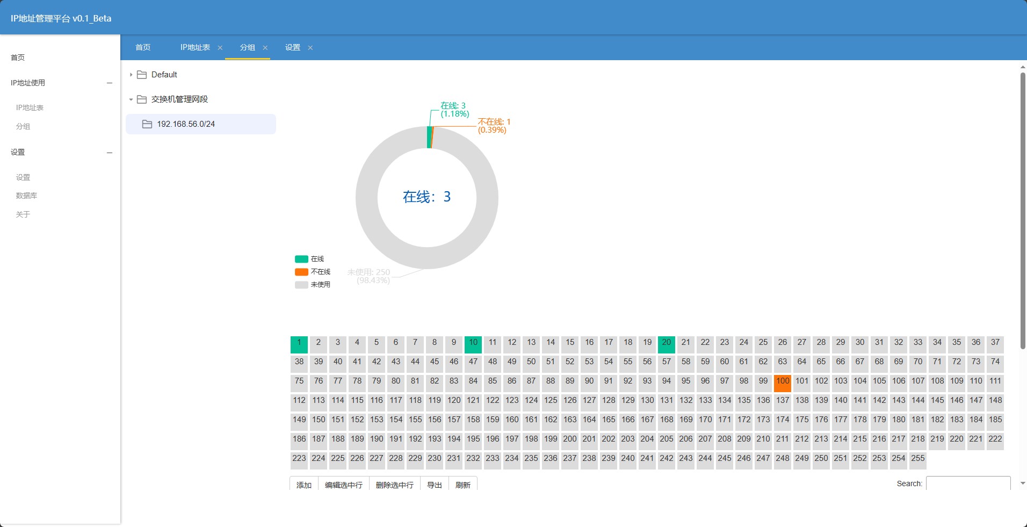This screenshot has height=527, width=1027.
Task: Collapse the 设置 sidebar section with minus icon
Action: 110,153
